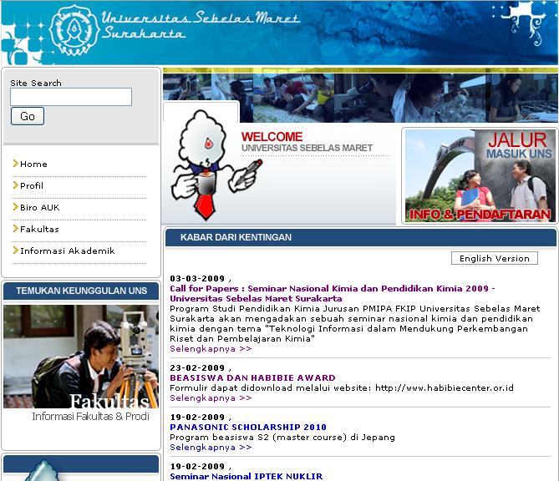Click the date 03-03-2009
Image resolution: width=559 pixels, height=481 pixels.
click(x=197, y=279)
